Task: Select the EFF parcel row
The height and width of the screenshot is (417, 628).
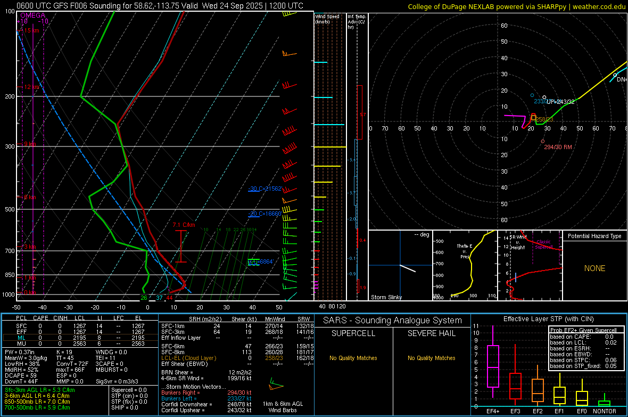Action: 80,332
